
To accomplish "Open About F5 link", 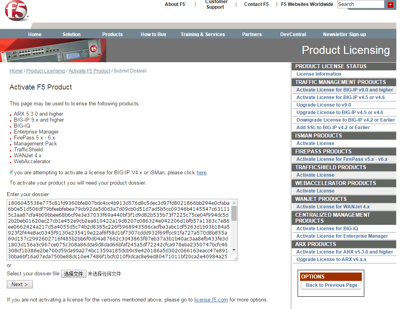I will click(175, 4).
